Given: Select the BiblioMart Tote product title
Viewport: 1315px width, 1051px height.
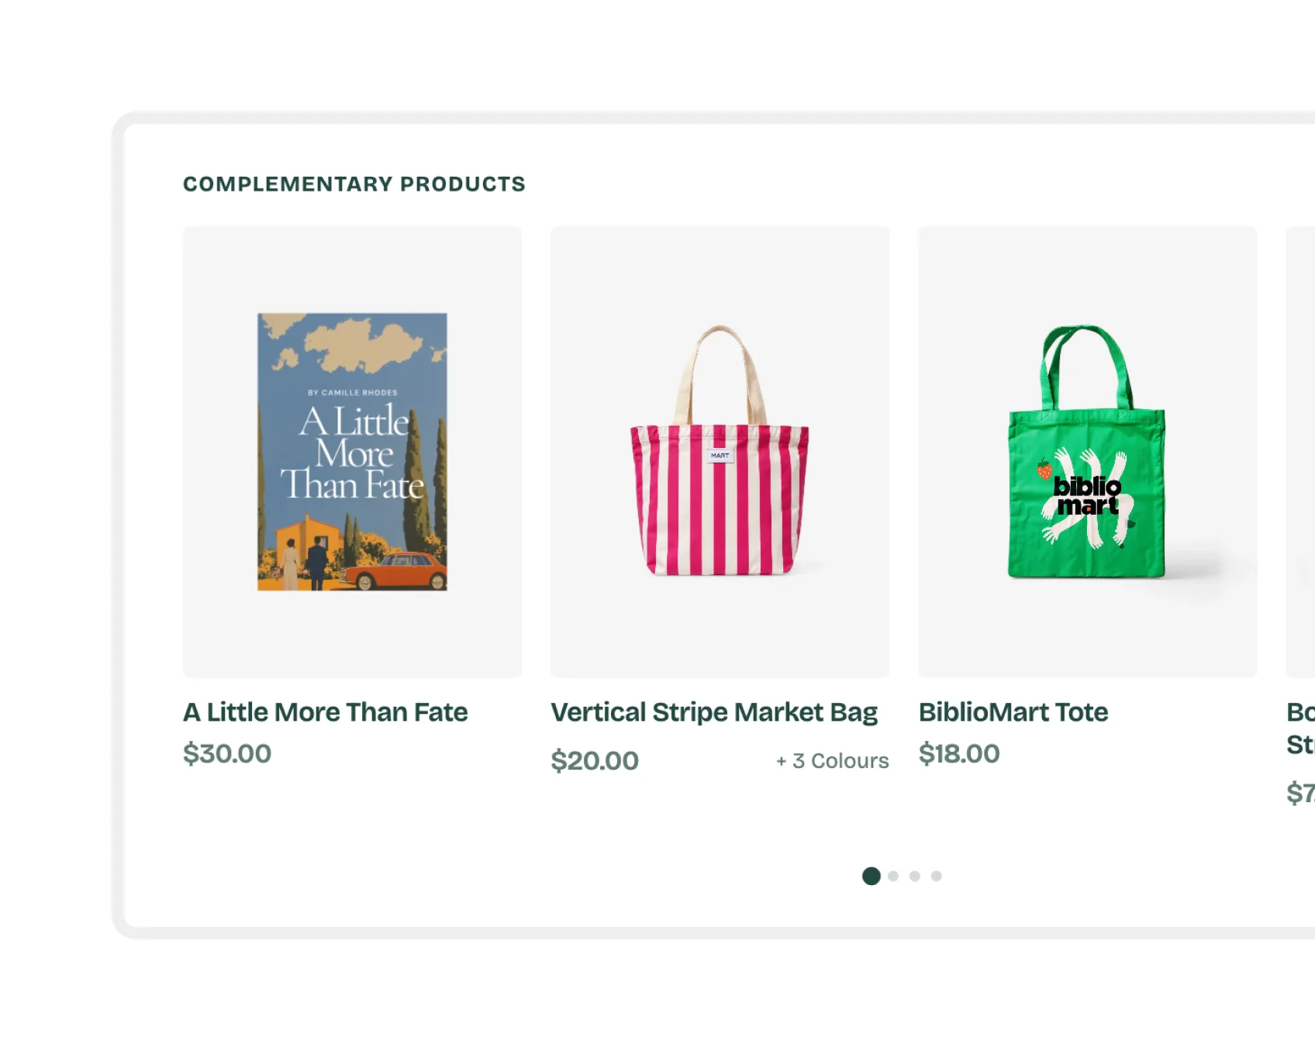Looking at the screenshot, I should (x=1013, y=712).
